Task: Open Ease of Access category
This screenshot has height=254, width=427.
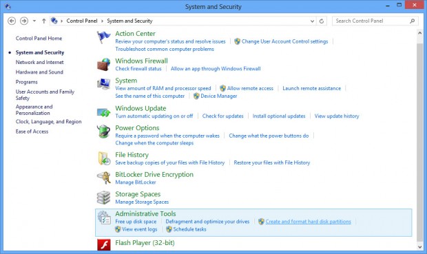Action: point(32,131)
